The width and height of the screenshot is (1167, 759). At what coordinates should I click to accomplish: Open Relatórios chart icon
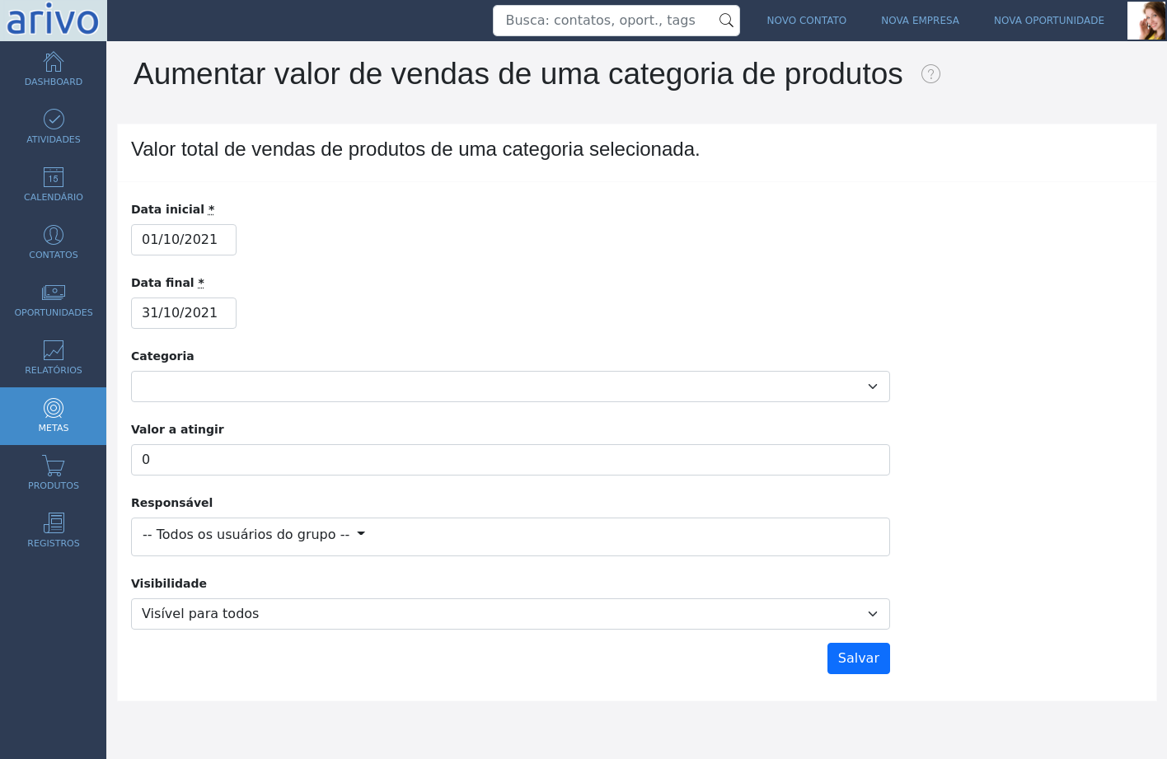(x=54, y=350)
